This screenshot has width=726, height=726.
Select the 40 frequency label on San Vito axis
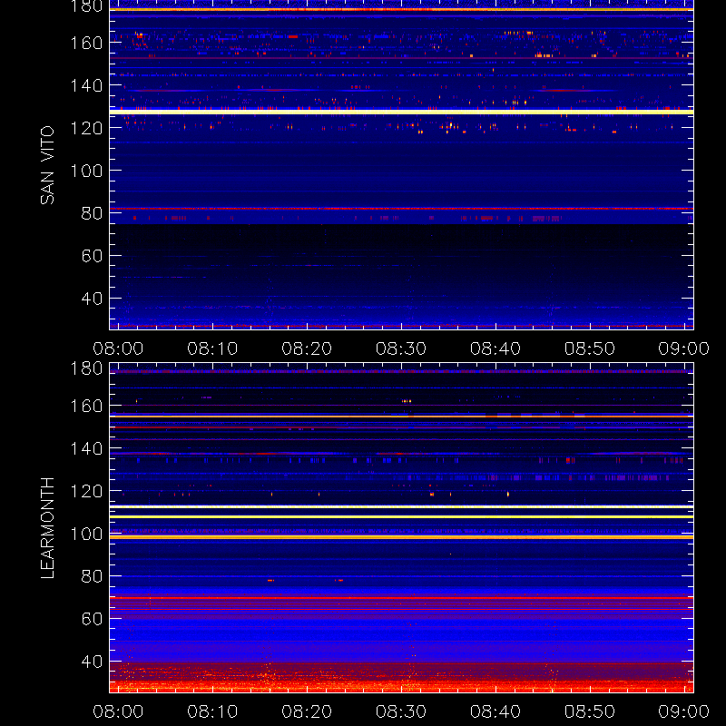pyautogui.click(x=92, y=299)
